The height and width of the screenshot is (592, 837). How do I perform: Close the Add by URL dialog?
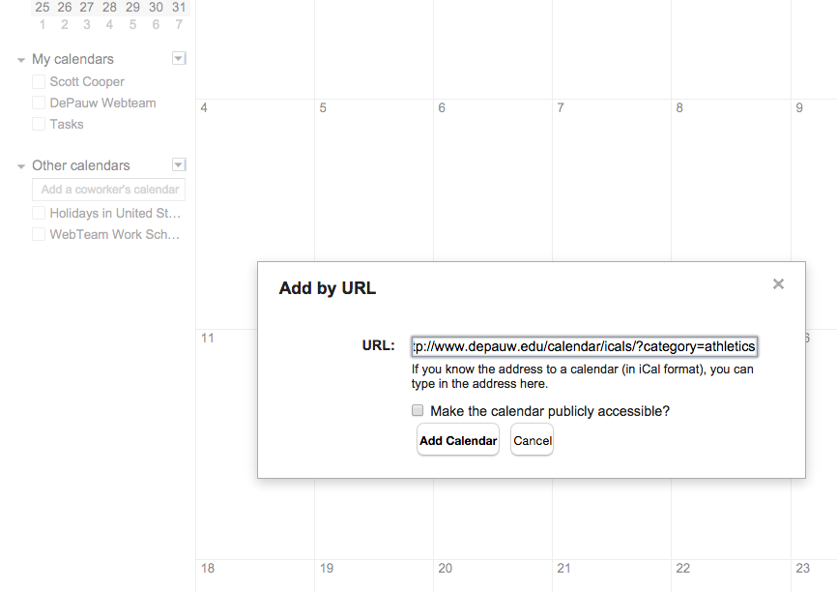(x=778, y=283)
